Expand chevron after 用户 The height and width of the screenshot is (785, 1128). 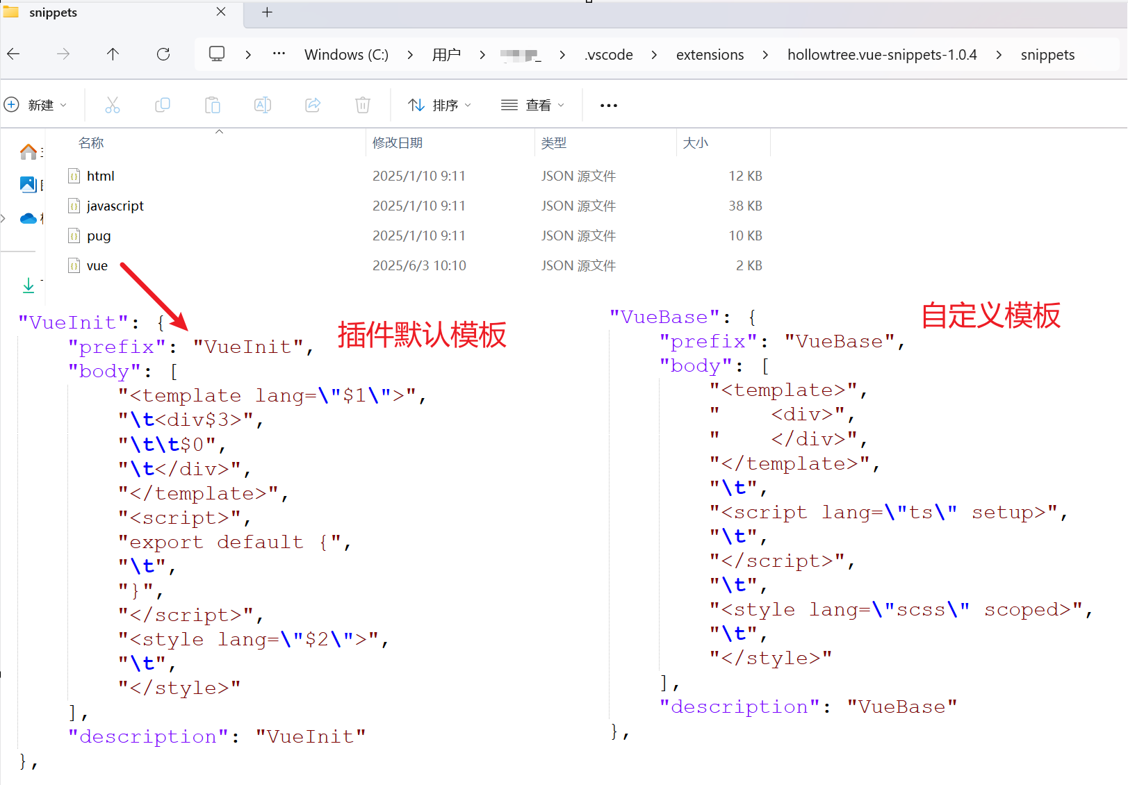point(482,54)
